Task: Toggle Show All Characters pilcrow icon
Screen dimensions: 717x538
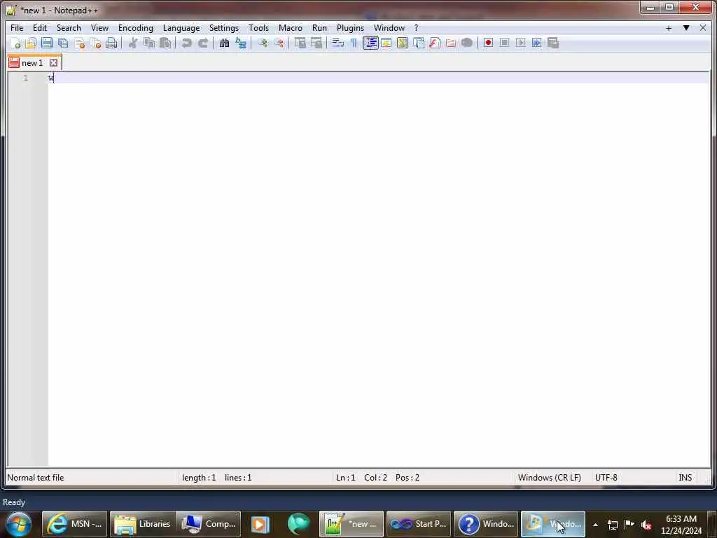Action: pos(354,43)
